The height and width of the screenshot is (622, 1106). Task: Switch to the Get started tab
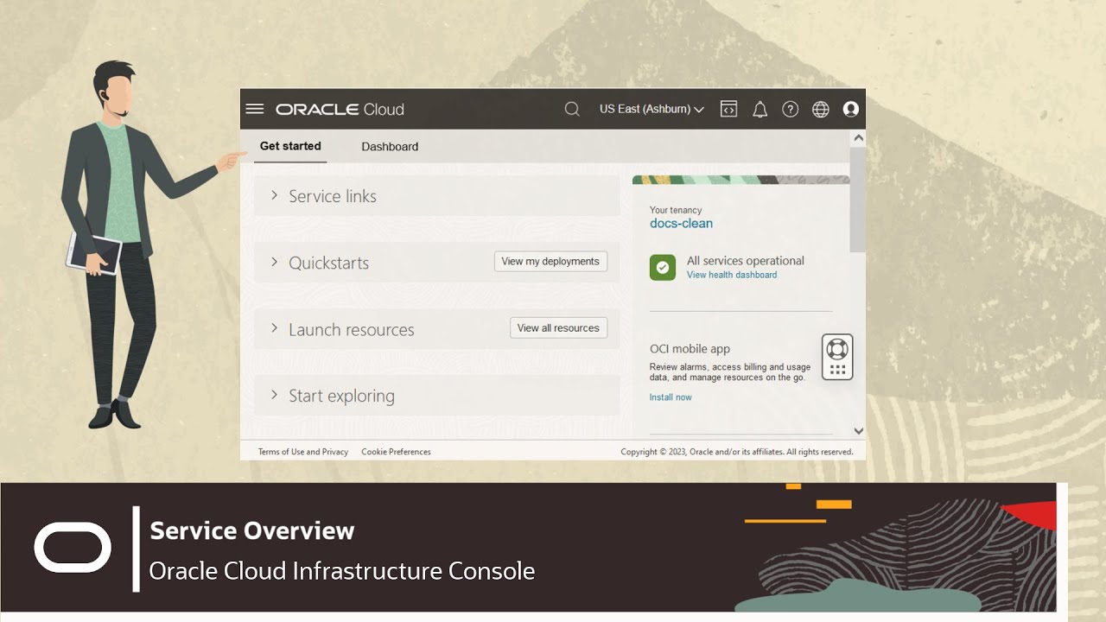[x=290, y=146]
